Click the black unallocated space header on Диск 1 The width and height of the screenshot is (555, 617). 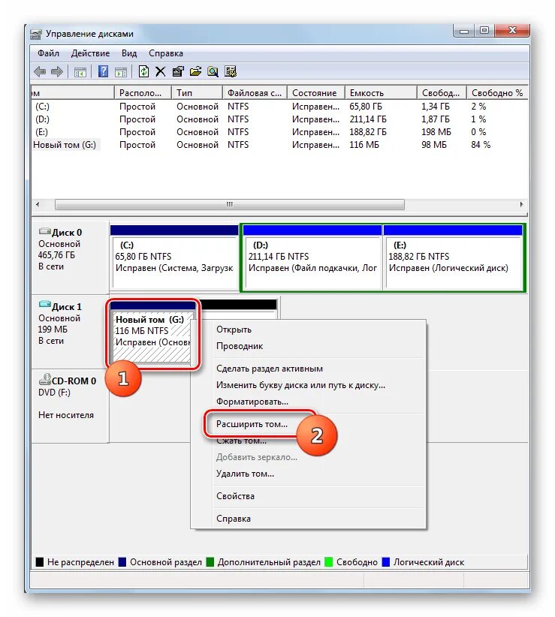click(239, 305)
